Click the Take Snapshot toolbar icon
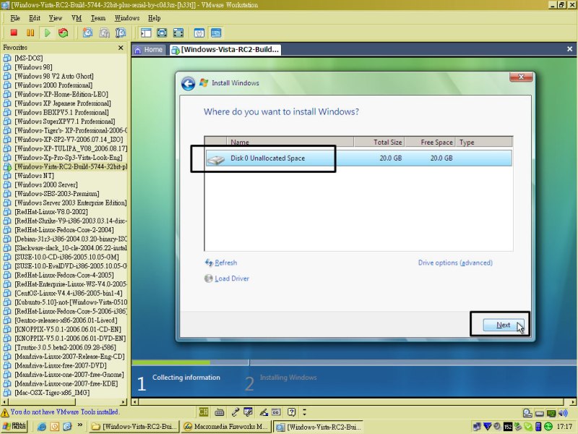 (87, 33)
